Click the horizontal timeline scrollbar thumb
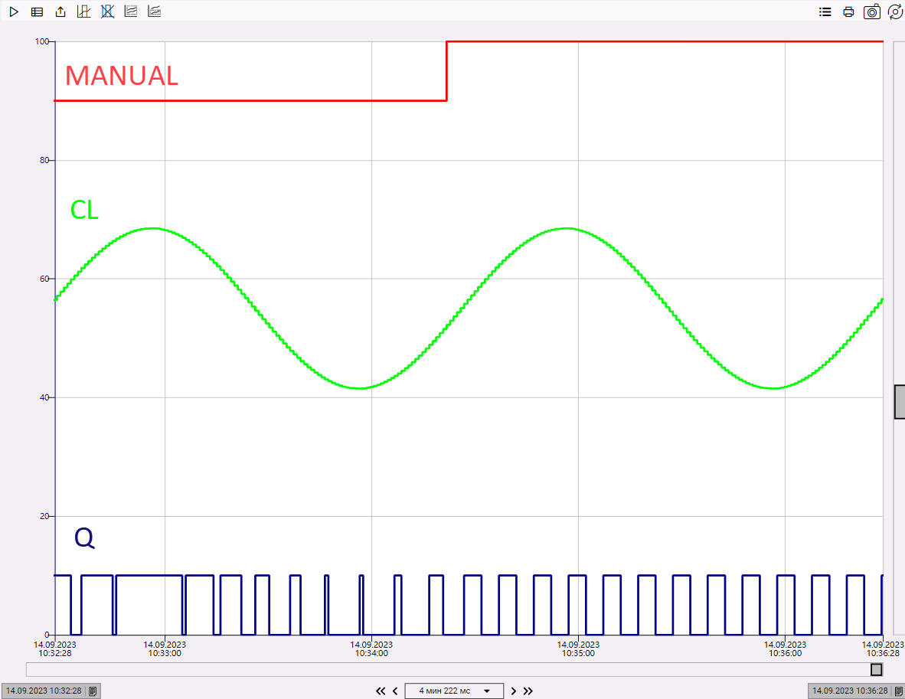The height and width of the screenshot is (699, 905). [x=876, y=669]
